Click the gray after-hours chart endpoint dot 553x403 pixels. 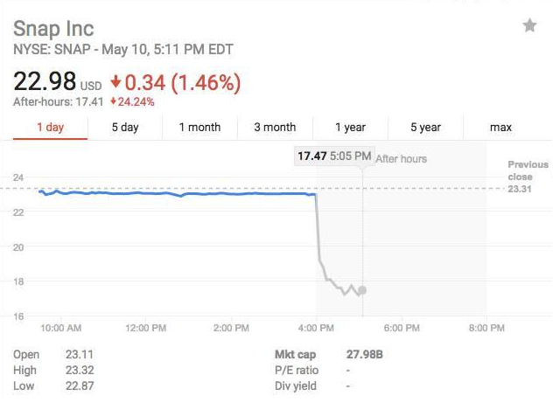[x=363, y=290]
